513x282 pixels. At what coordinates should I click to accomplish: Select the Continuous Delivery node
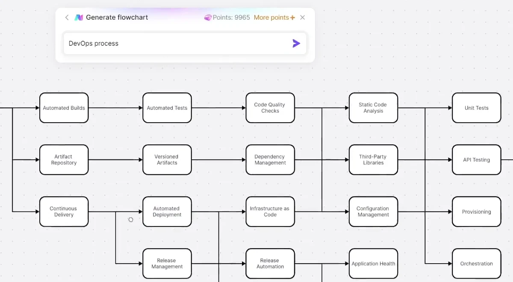click(x=64, y=212)
